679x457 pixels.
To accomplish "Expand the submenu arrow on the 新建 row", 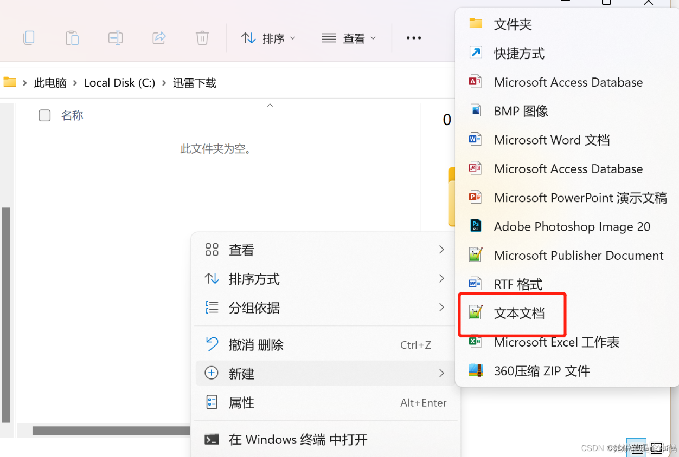I will [441, 373].
